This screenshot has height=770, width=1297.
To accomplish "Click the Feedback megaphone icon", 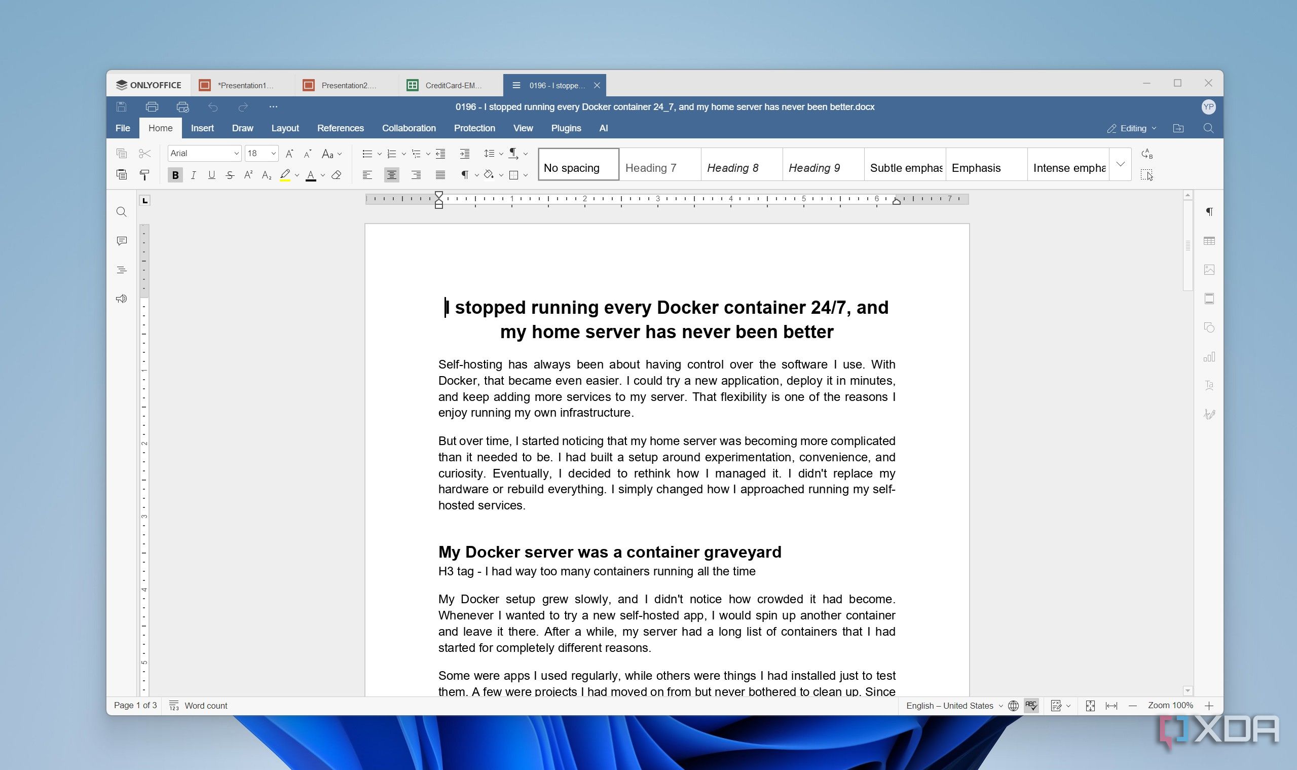I will tap(122, 299).
